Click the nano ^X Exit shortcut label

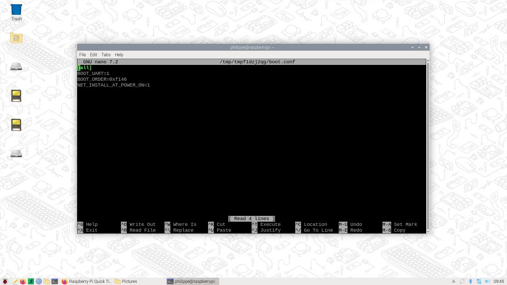point(87,230)
